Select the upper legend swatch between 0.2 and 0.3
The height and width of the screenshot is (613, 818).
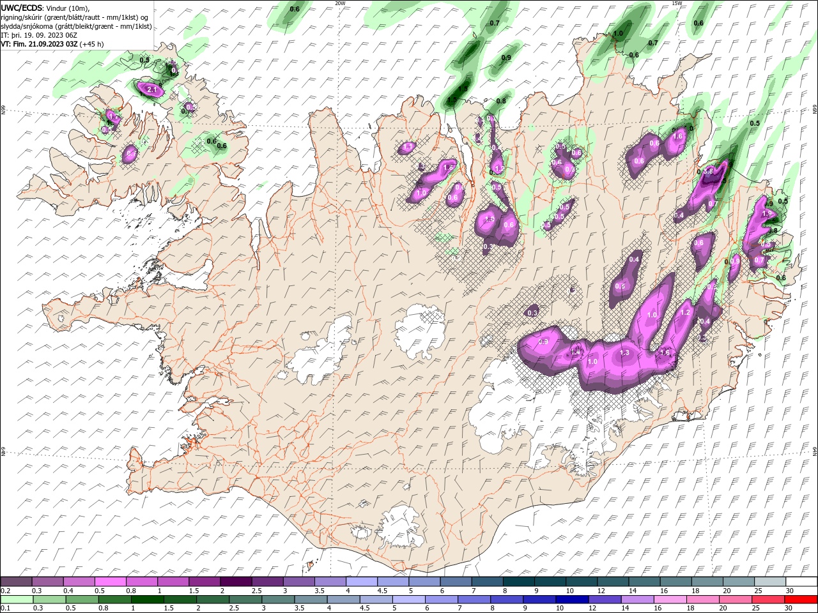16,582
